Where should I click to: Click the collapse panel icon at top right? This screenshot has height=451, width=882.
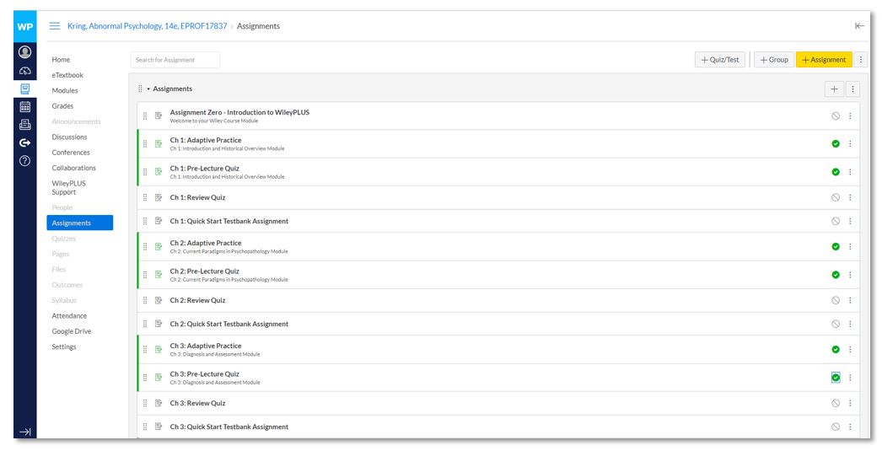coord(859,26)
